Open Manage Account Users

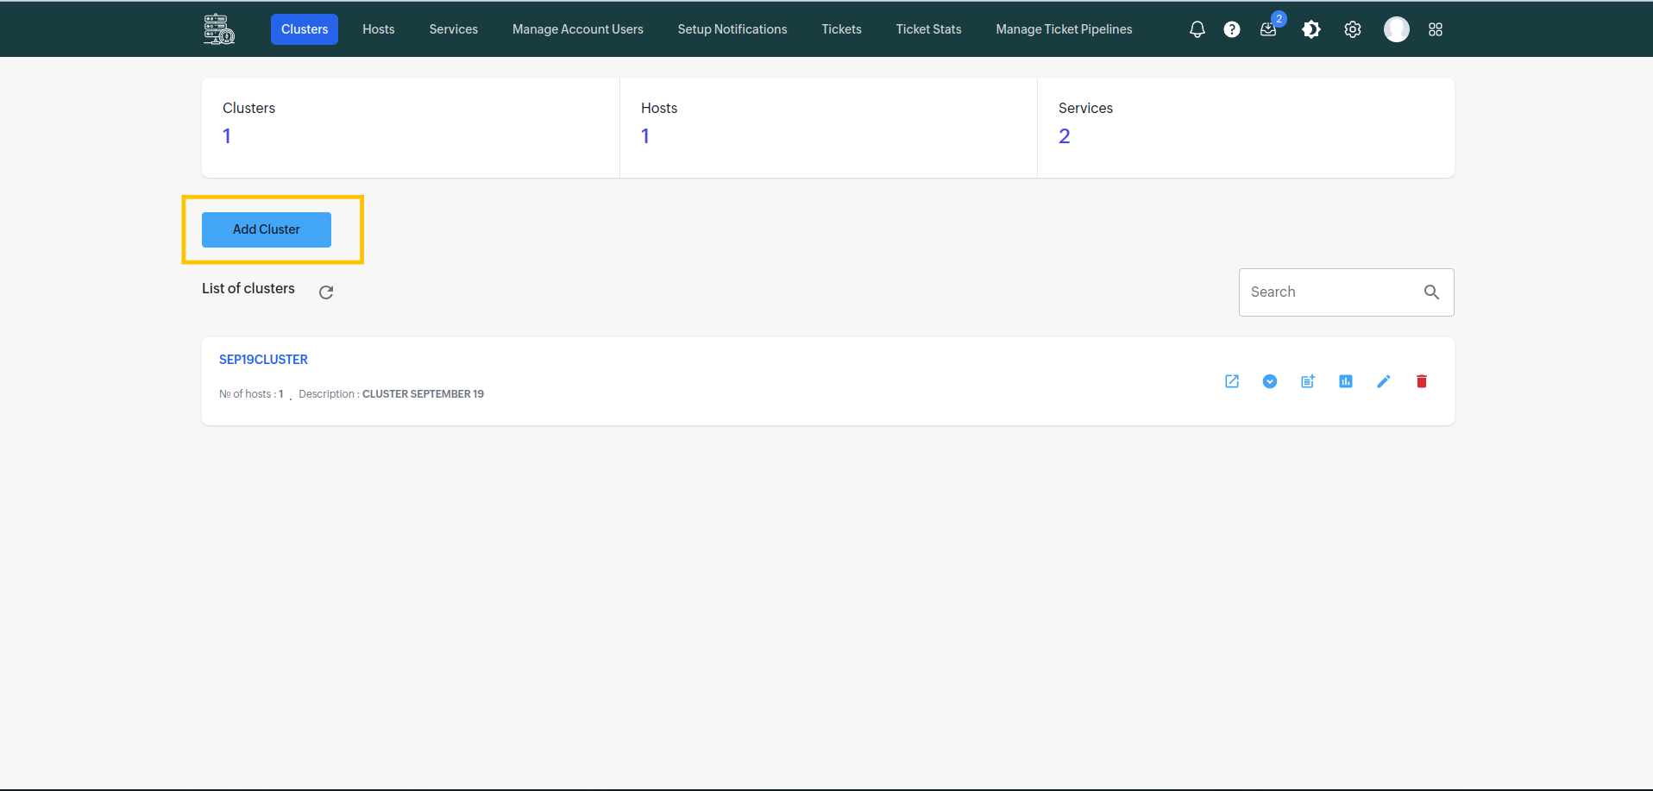pos(578,29)
